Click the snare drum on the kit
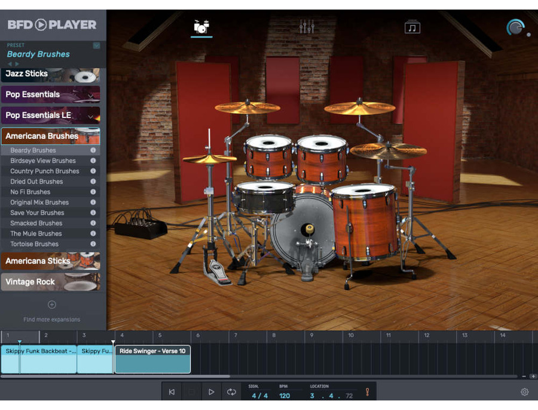Screen dimensions: 538x410 [265, 197]
